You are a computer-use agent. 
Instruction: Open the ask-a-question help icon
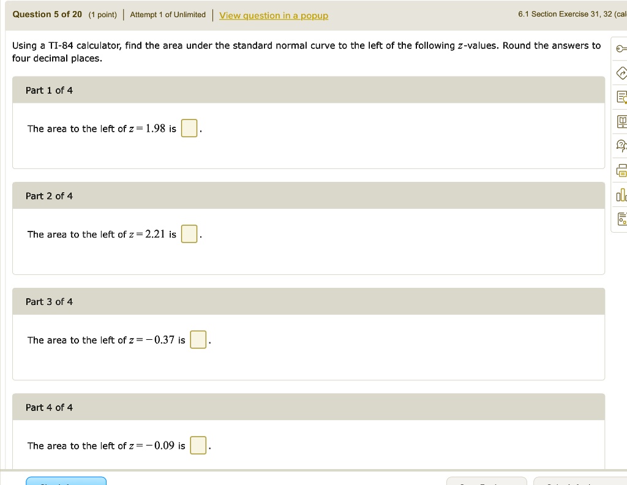click(x=621, y=146)
